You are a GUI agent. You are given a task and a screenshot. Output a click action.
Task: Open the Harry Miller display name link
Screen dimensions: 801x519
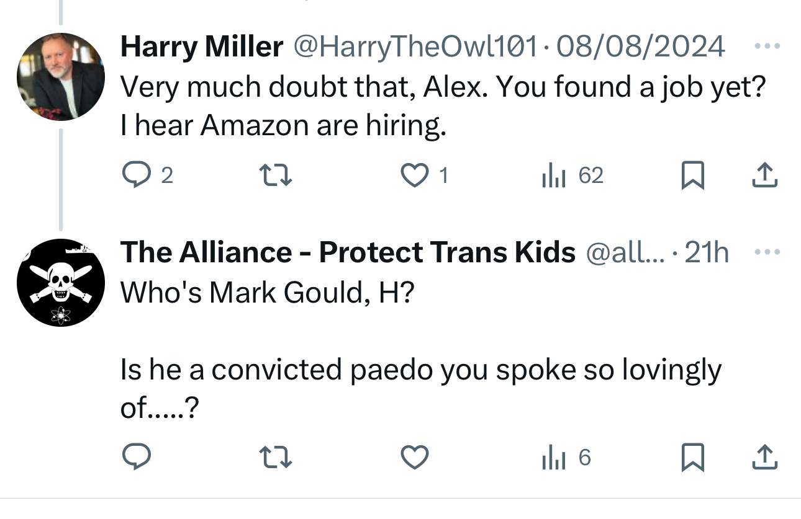(x=202, y=47)
